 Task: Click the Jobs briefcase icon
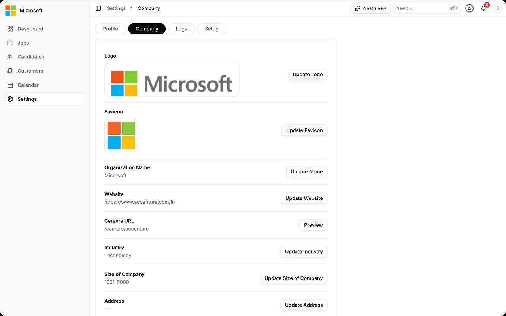10,43
